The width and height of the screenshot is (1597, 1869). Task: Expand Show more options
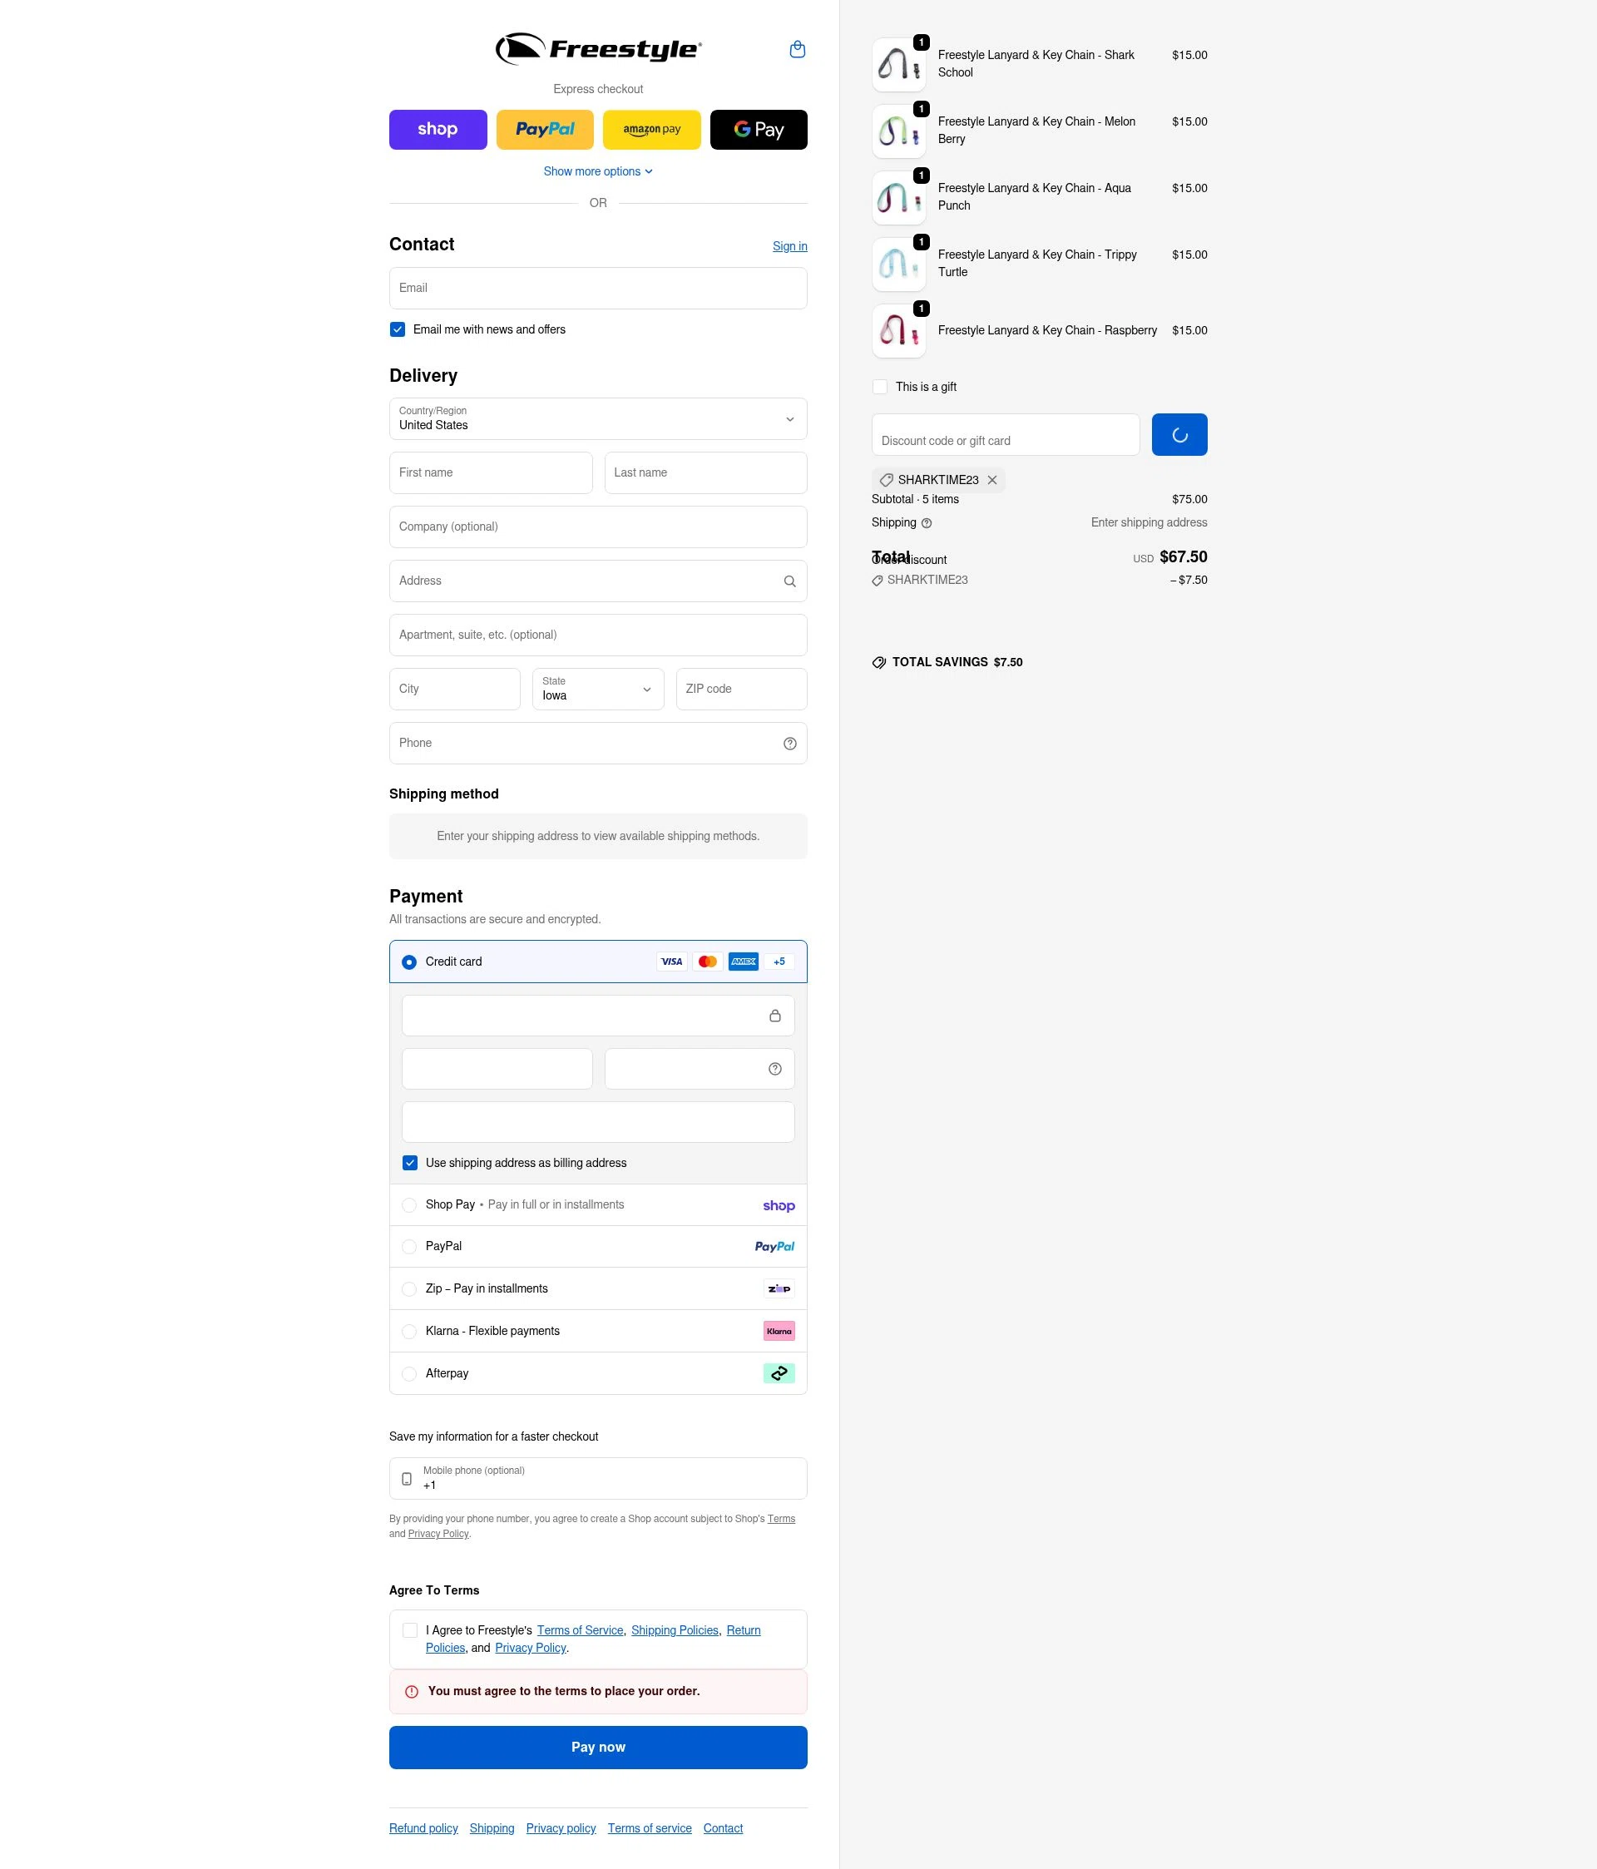[597, 171]
